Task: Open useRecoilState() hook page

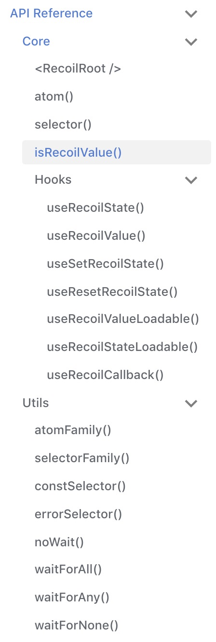Action: pos(95,208)
